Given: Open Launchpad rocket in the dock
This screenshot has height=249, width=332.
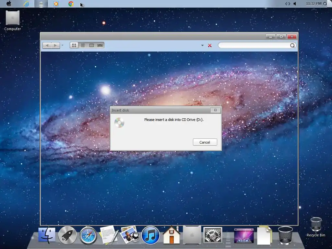Looking at the screenshot, I should tap(67, 235).
